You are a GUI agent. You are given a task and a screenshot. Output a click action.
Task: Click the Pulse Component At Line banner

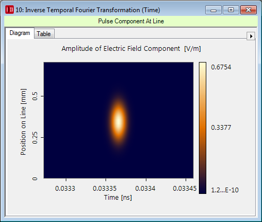(131, 21)
